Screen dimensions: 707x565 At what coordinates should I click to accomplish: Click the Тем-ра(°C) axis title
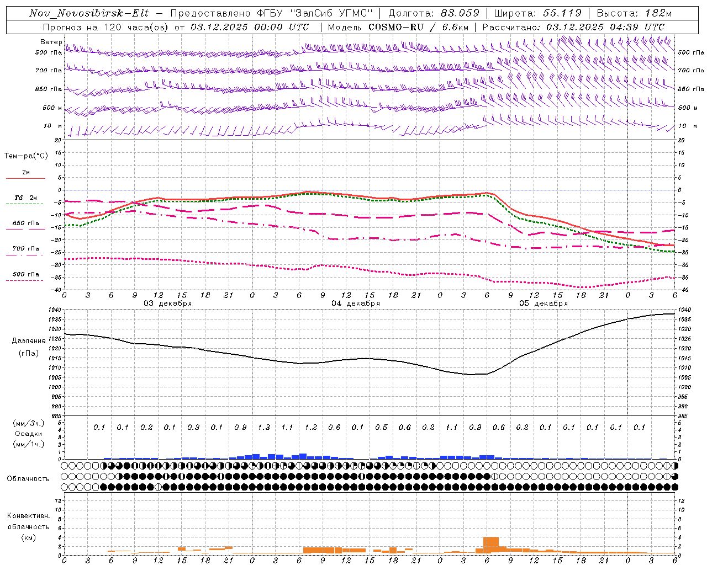[26, 156]
